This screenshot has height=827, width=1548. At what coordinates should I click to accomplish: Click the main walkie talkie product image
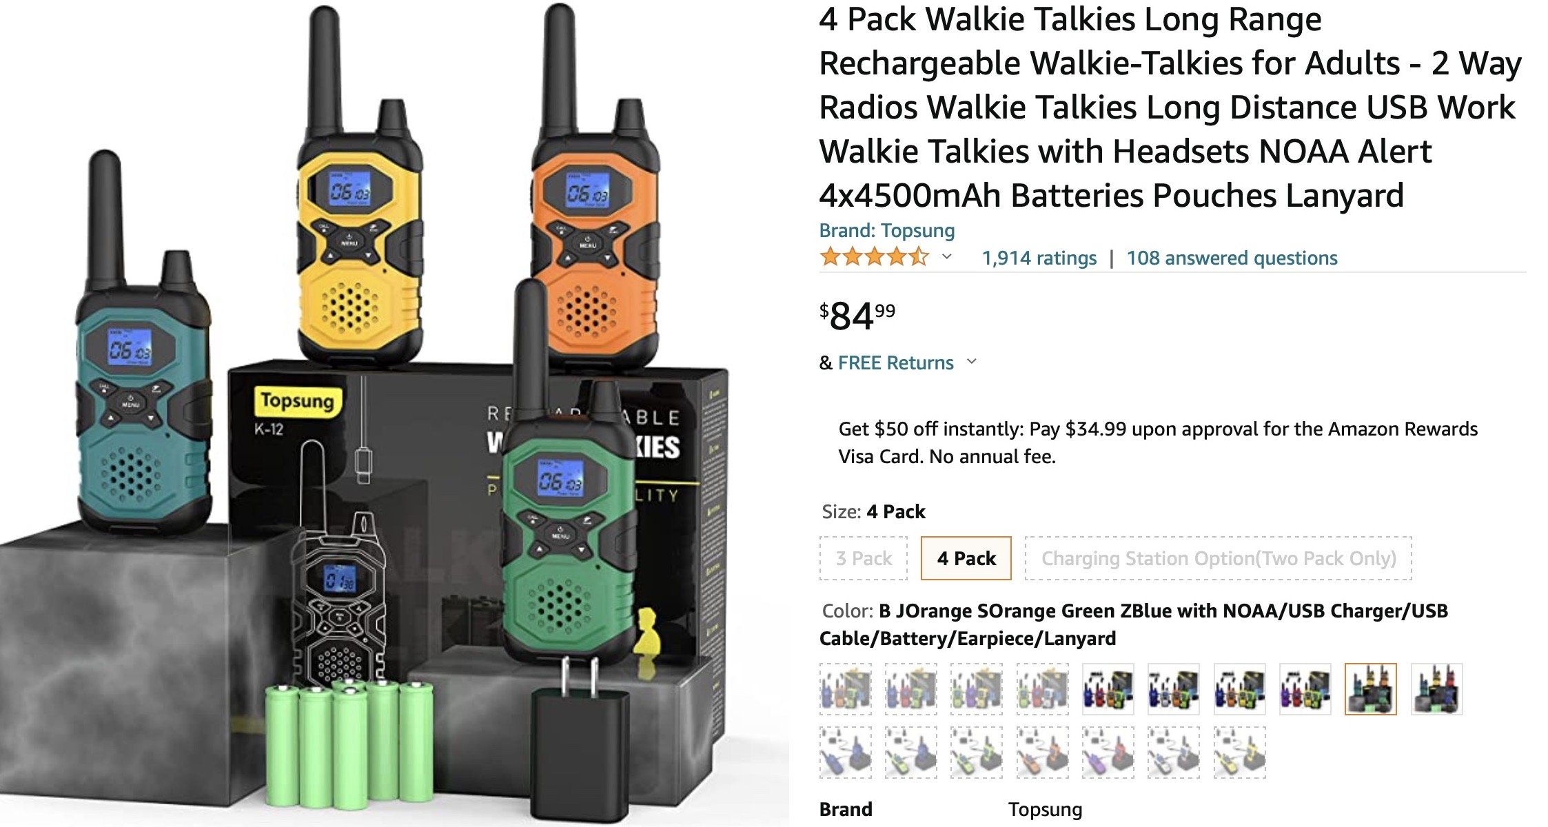[x=394, y=413]
